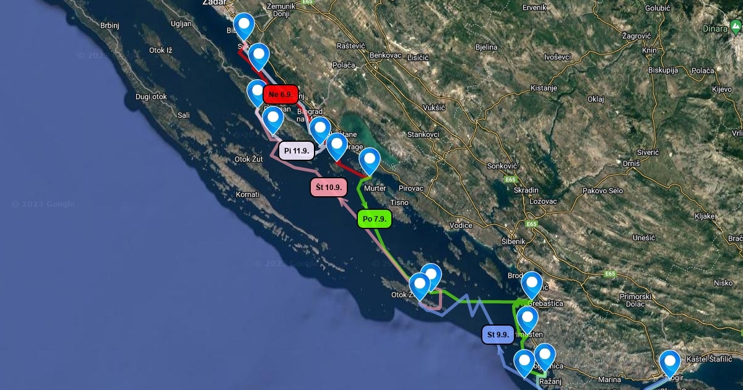Click the Šibenik city name on map
743x390 pixels.
[513, 241]
